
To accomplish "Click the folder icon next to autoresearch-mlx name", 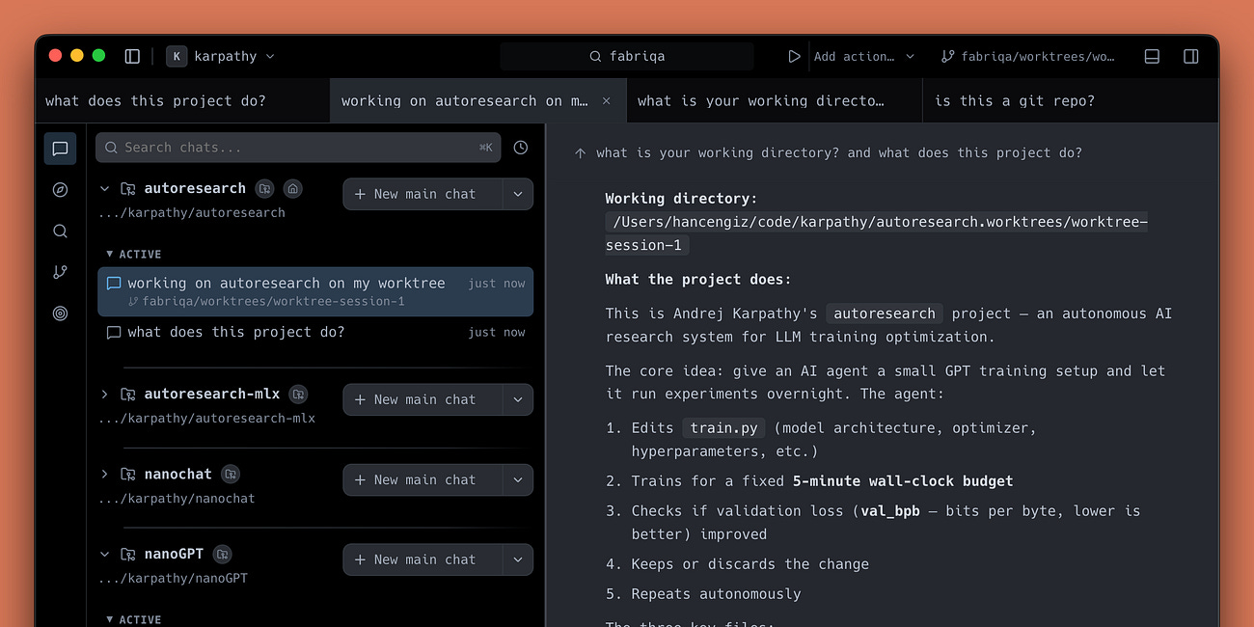I will pos(127,394).
